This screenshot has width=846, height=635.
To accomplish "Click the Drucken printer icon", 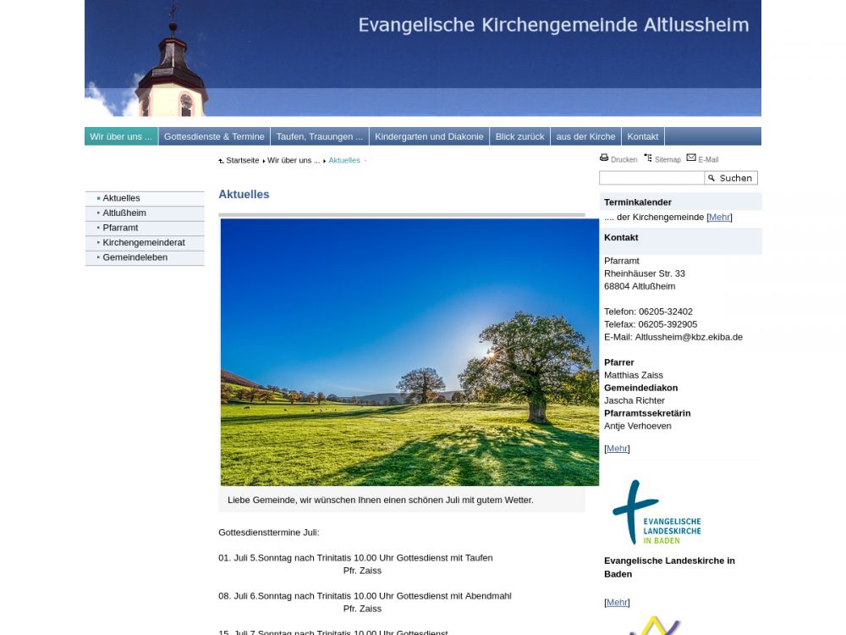I will tap(604, 157).
